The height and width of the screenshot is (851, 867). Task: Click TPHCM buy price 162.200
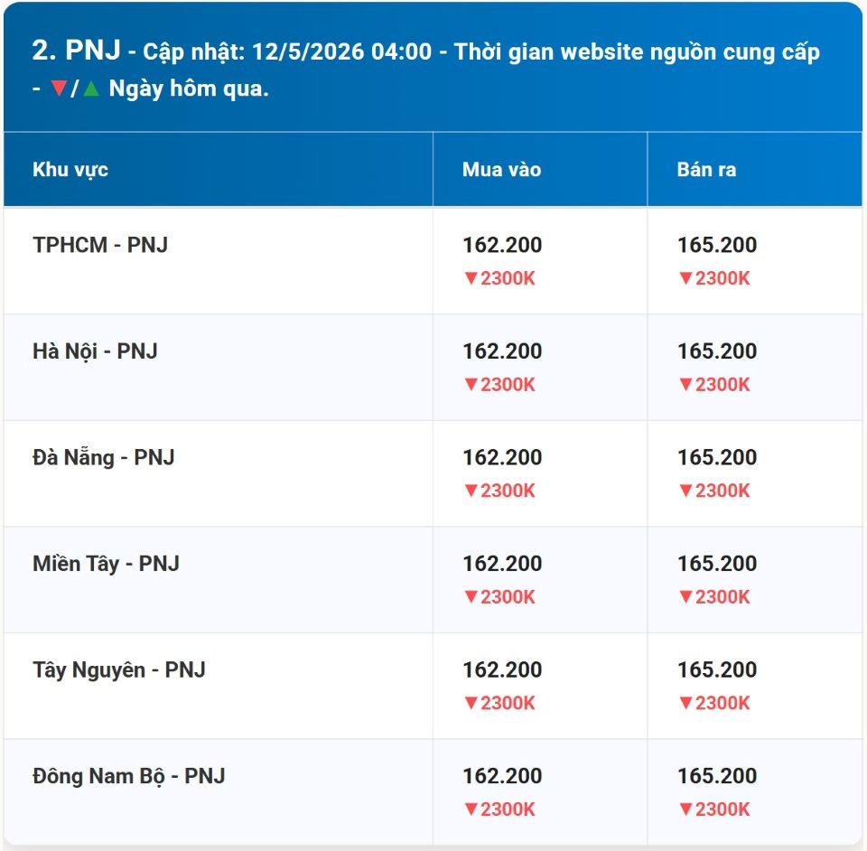502,245
